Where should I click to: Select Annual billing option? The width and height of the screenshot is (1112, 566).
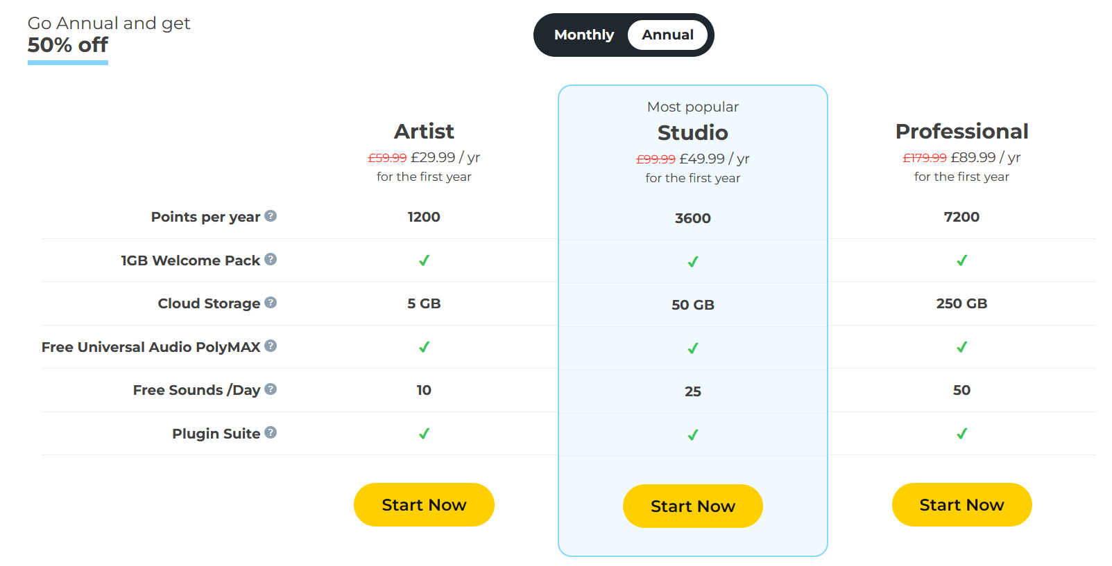[x=667, y=35]
